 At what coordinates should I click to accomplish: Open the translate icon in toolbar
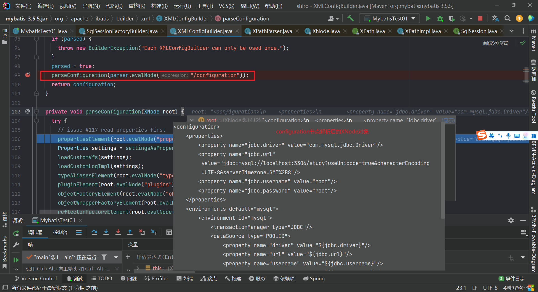click(495, 18)
